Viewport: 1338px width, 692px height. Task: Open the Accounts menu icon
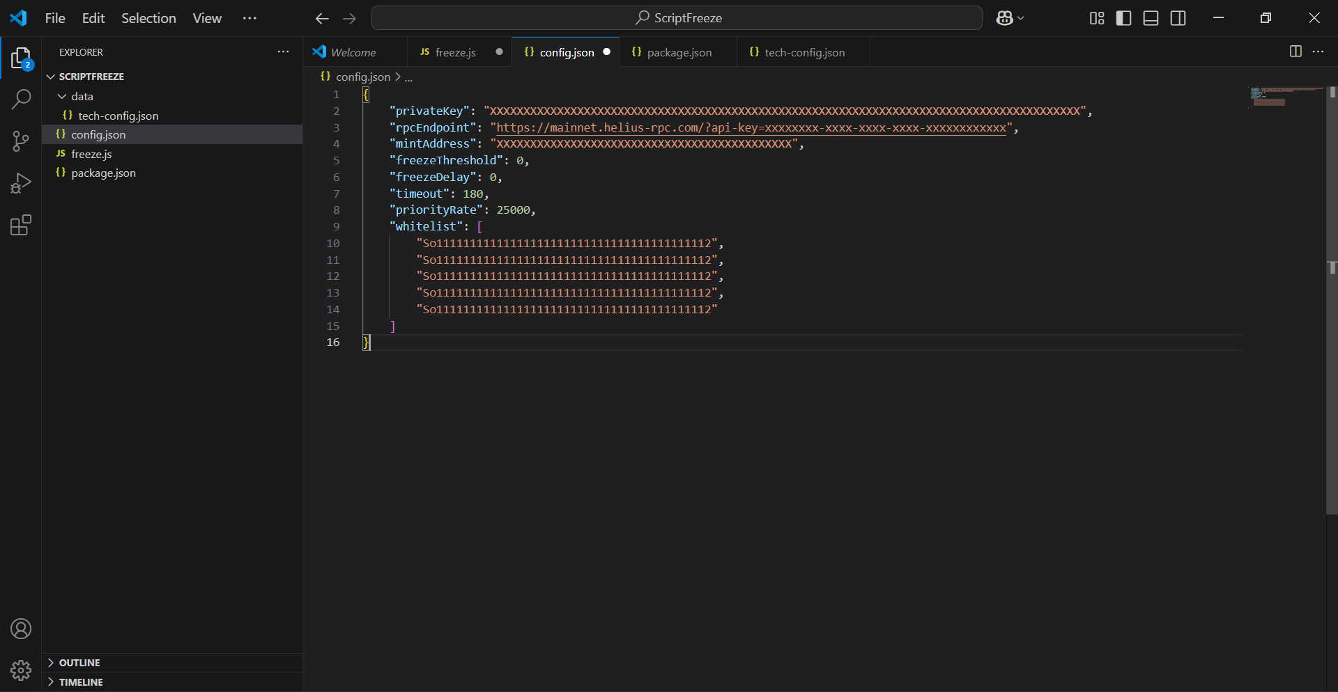tap(21, 629)
